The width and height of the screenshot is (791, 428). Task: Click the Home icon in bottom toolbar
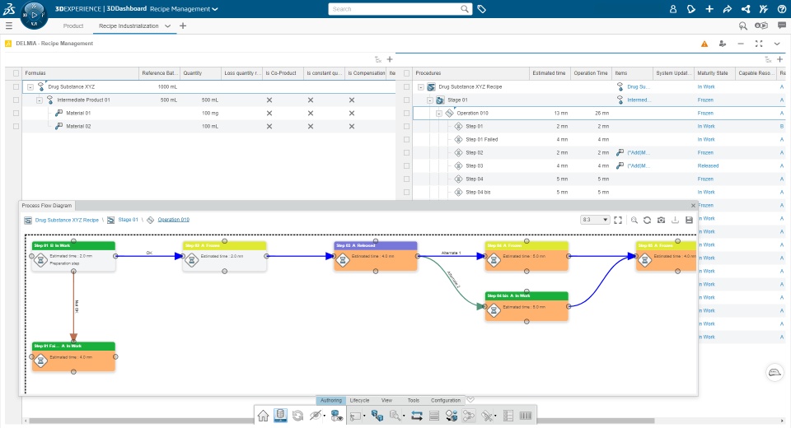coord(263,416)
